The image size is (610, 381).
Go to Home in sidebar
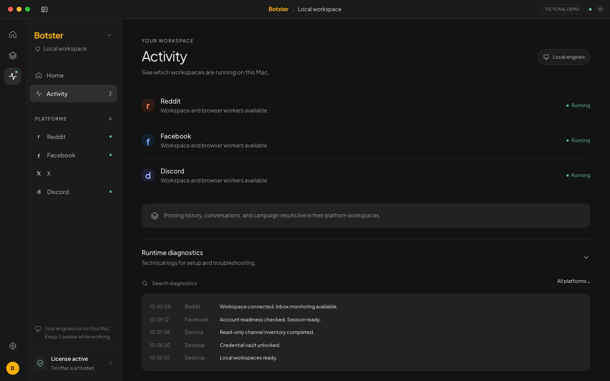point(73,75)
